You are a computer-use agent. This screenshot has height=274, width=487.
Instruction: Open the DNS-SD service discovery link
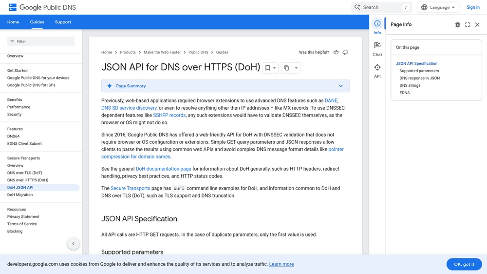(129, 108)
